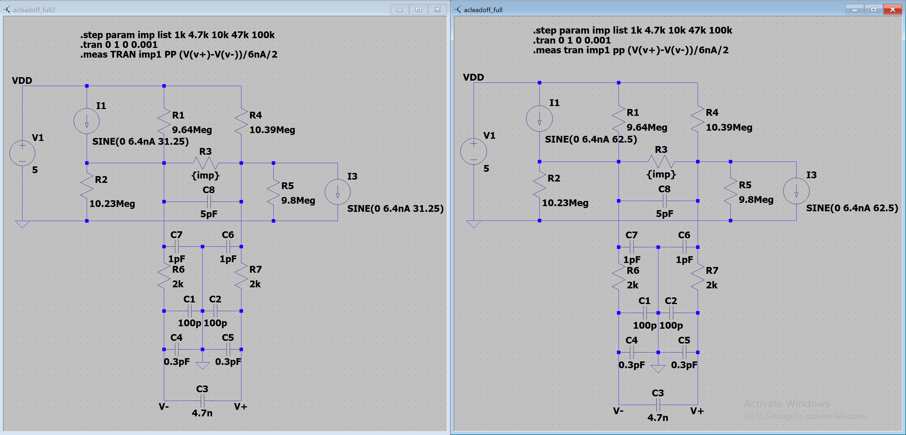Image resolution: width=906 pixels, height=435 pixels.
Task: Select I3 current source in acleadoff_full window
Action: click(796, 191)
